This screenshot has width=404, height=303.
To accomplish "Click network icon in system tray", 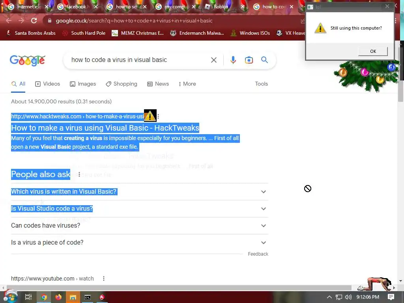I will (x=339, y=297).
